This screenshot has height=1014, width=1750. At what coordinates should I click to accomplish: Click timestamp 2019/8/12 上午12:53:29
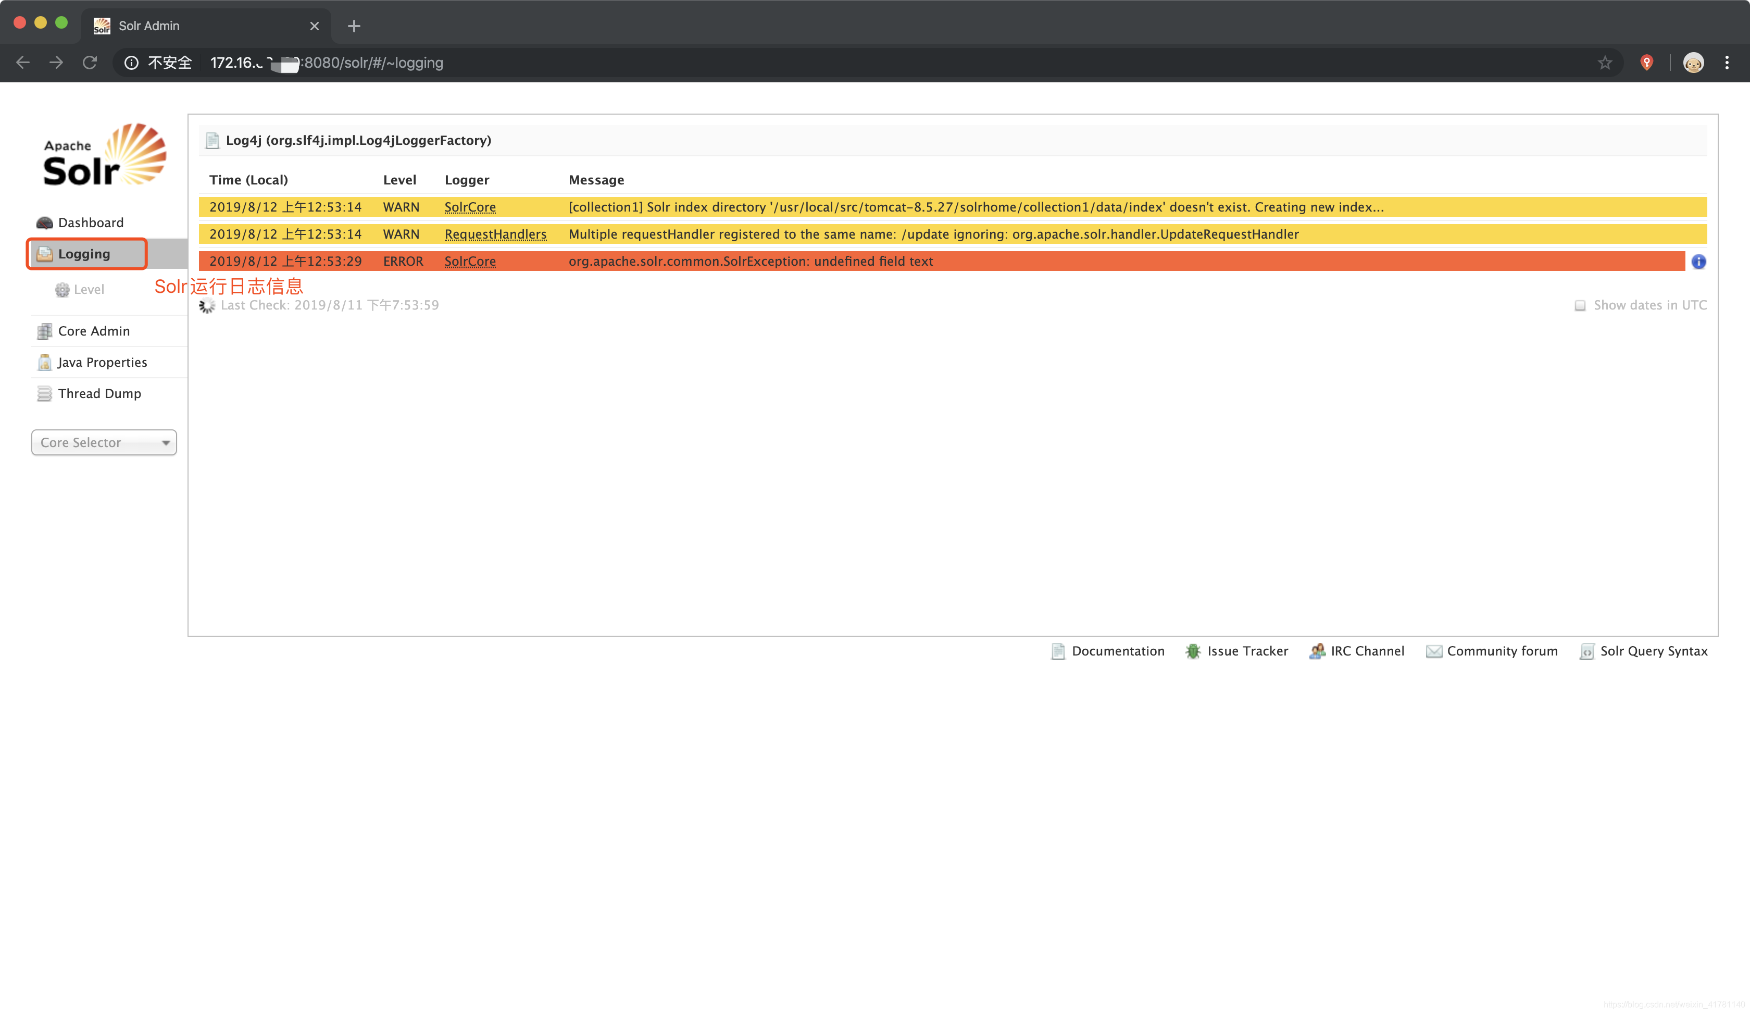tap(285, 261)
